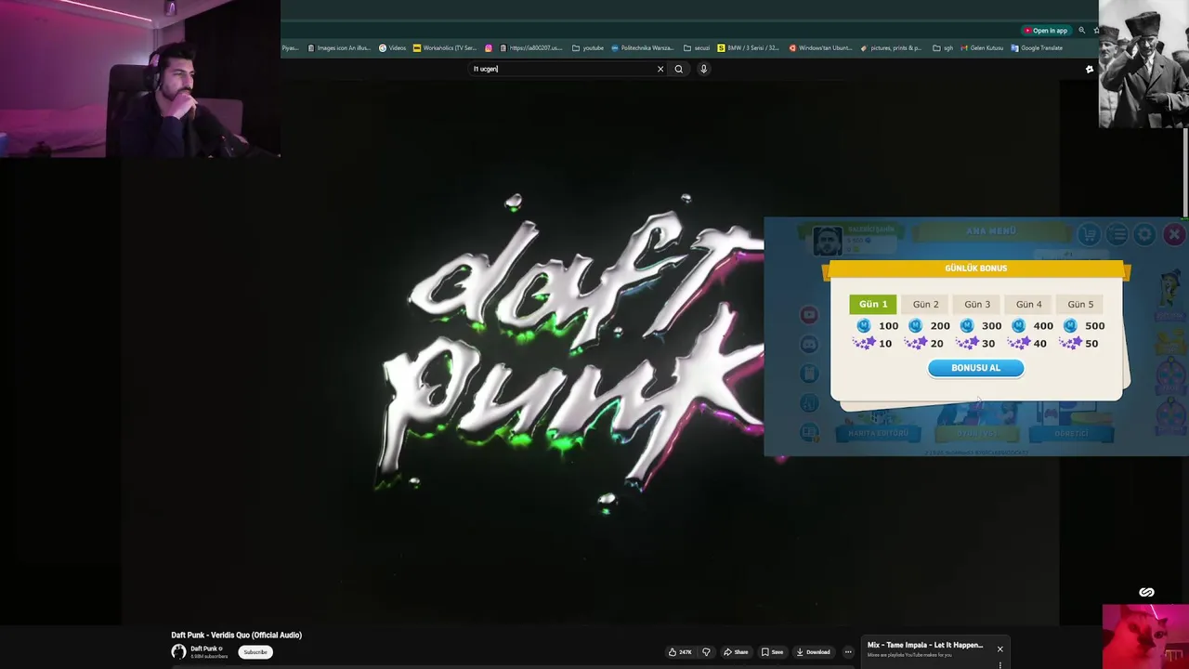Open the Mix panel vertical dots menu
Viewport: 1189px width, 669px height.
click(x=1000, y=664)
